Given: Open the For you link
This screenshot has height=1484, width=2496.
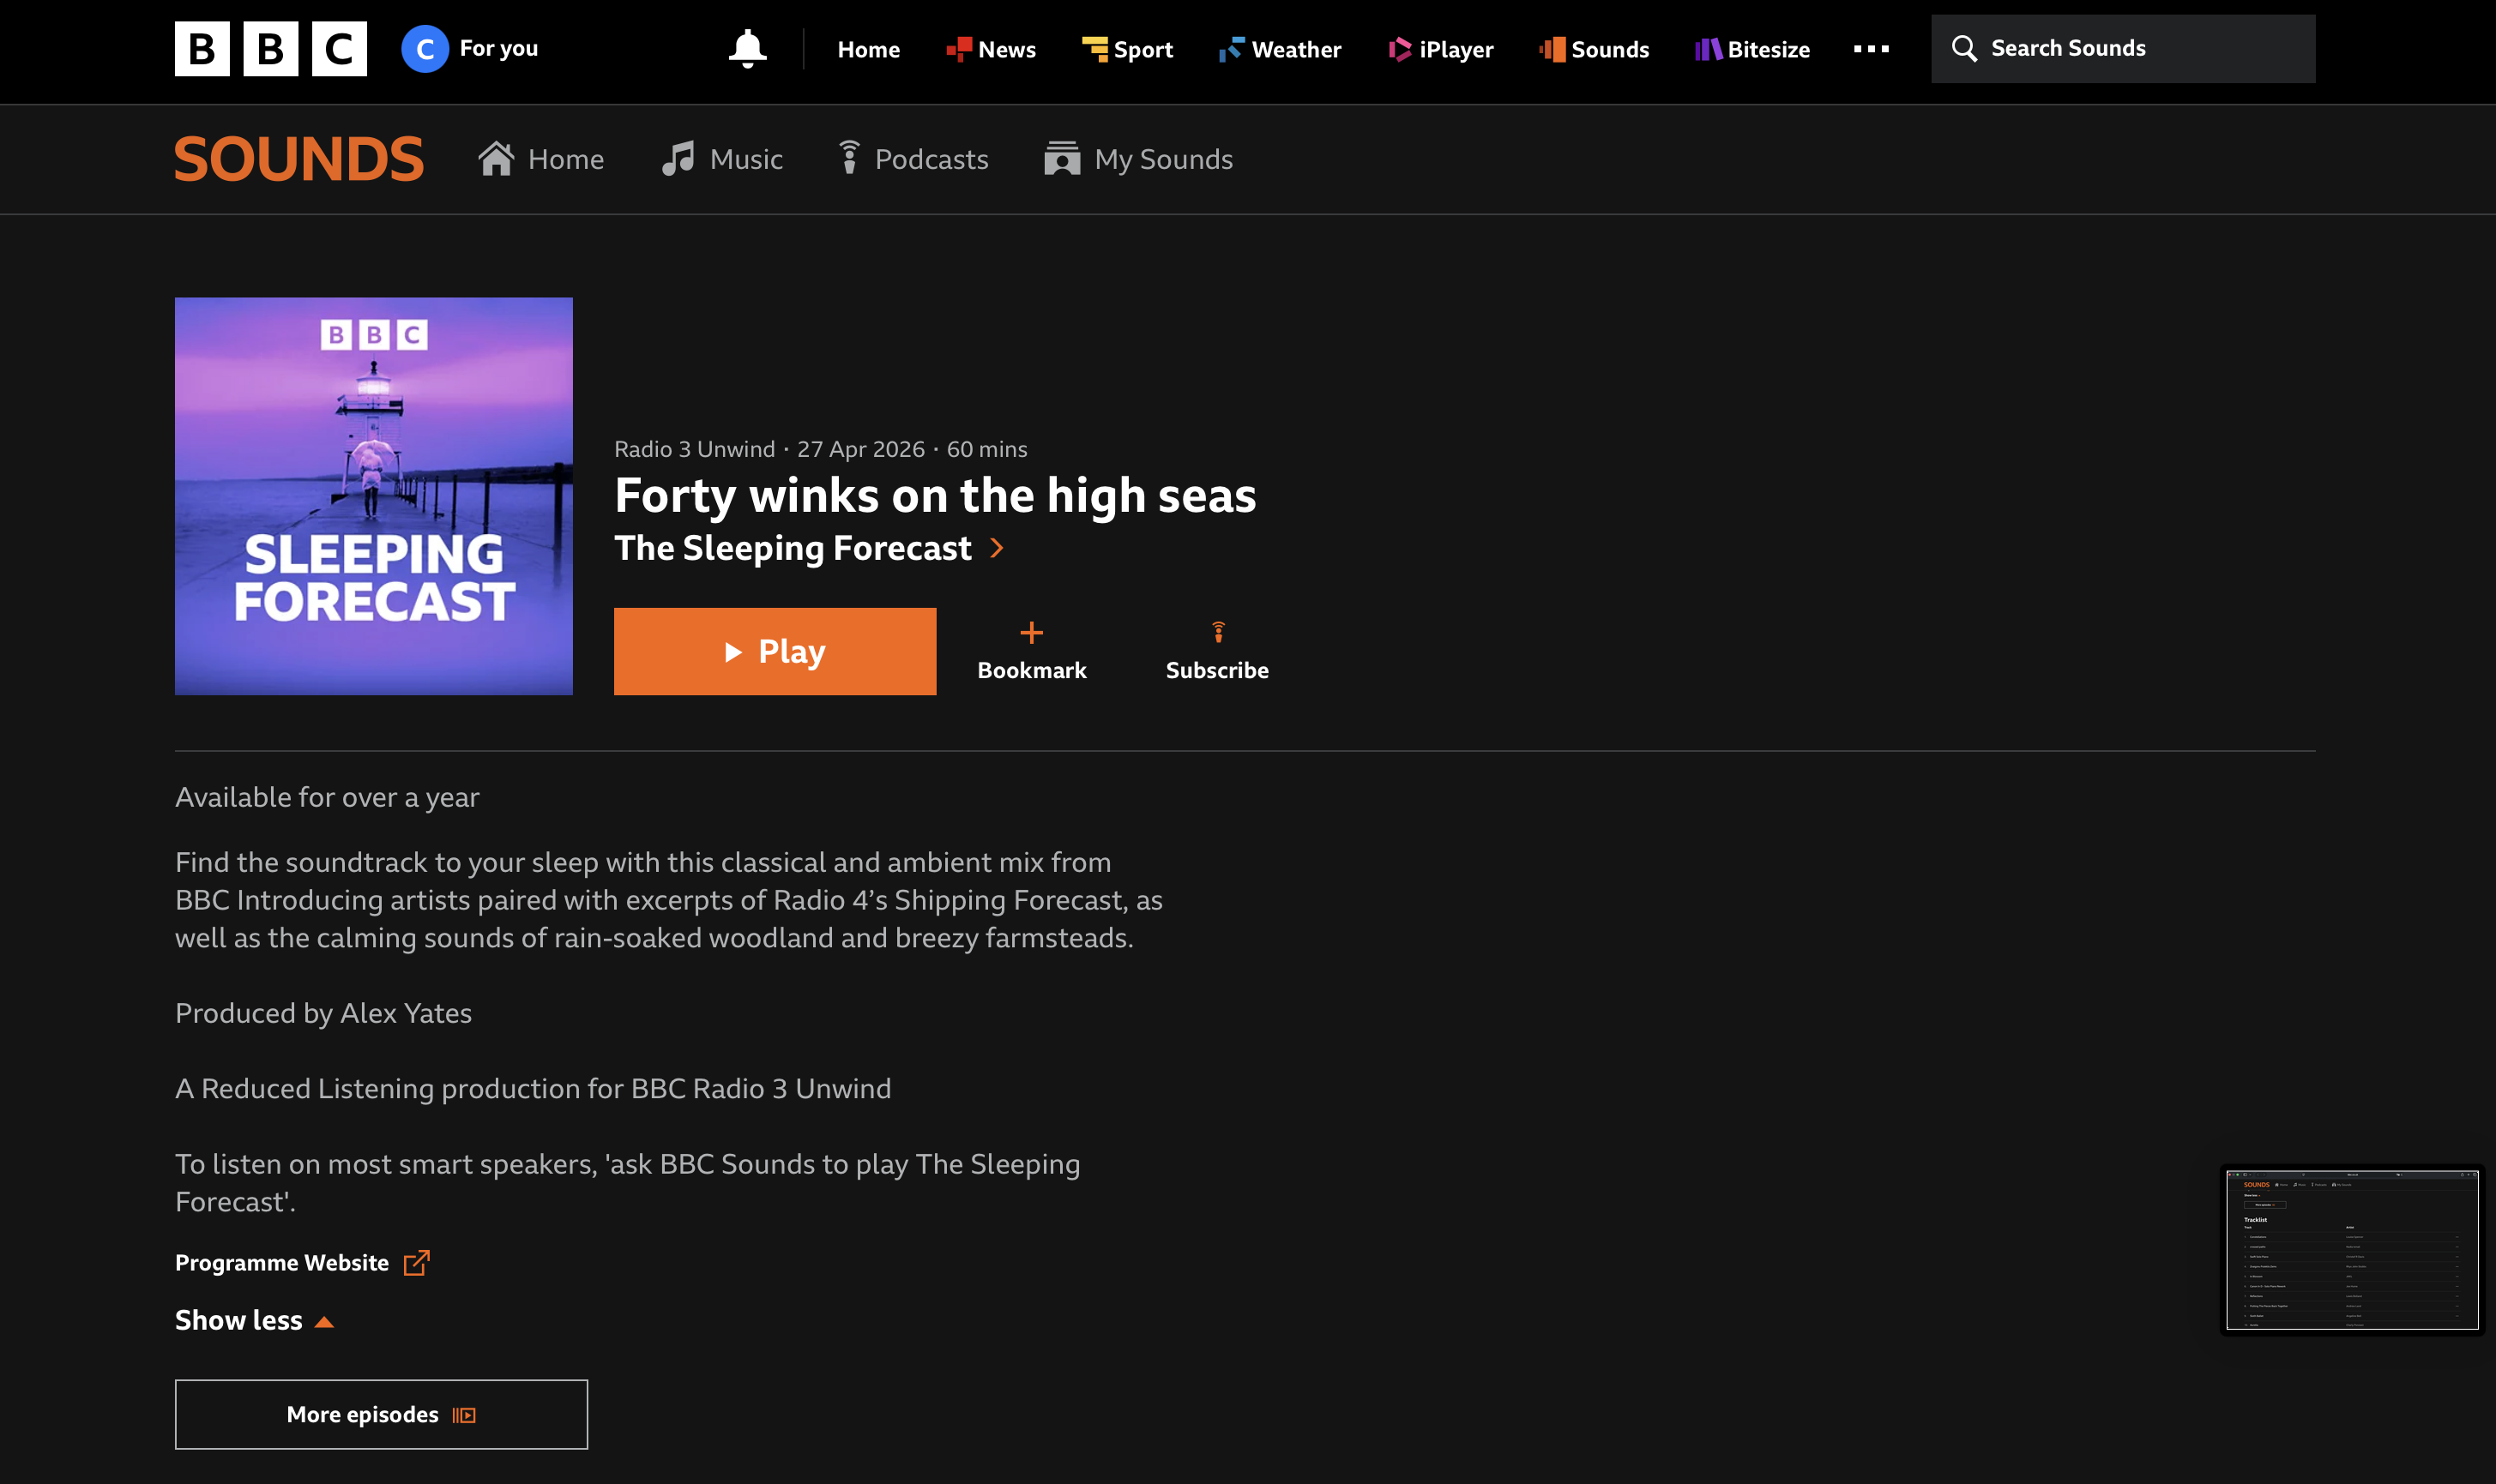Looking at the screenshot, I should pyautogui.click(x=498, y=48).
